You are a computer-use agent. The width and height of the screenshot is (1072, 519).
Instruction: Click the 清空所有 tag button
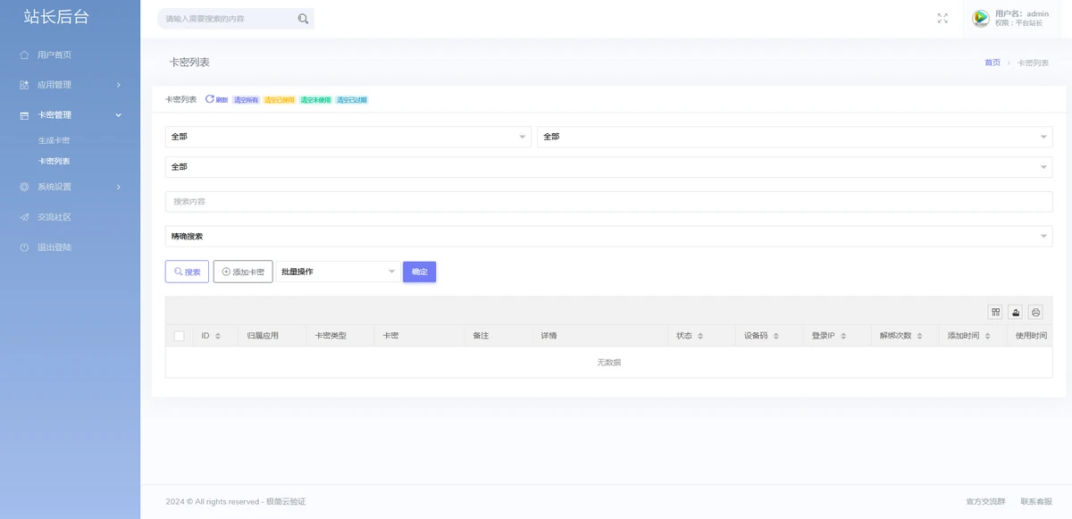point(246,100)
